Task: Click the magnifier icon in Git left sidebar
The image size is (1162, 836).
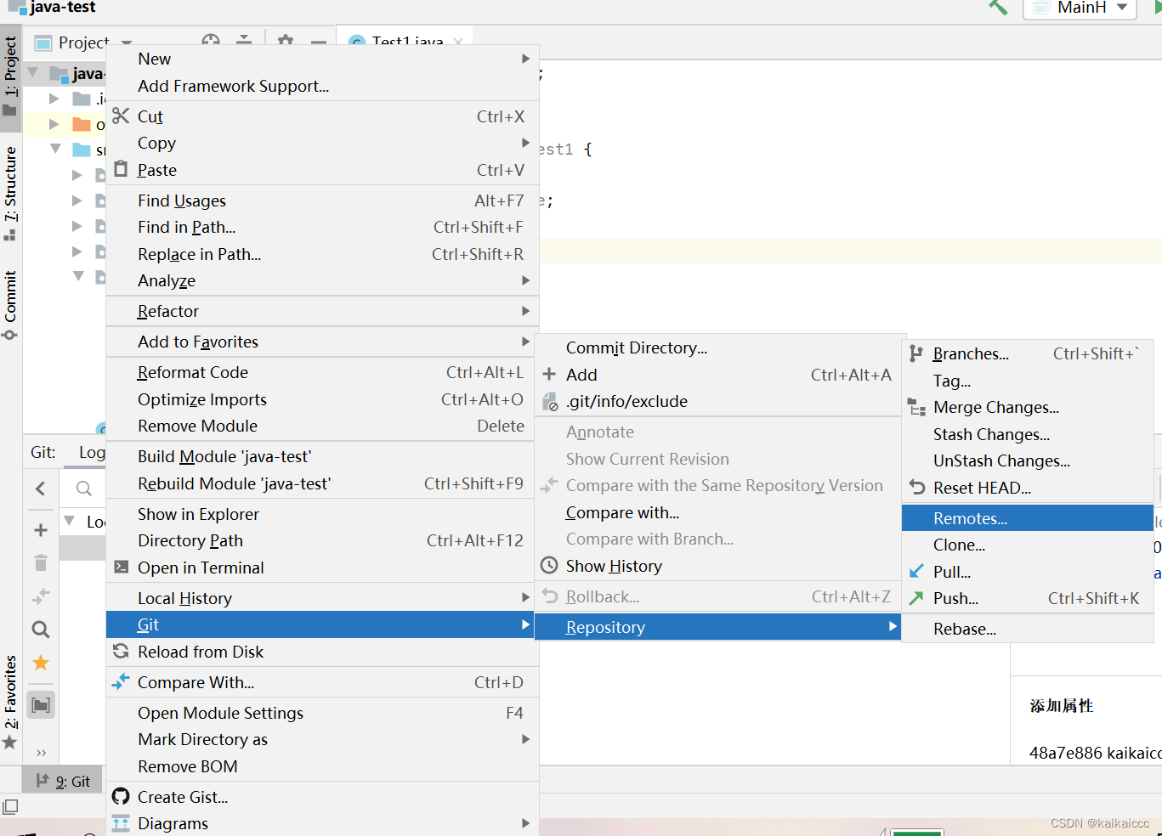Action: 40,630
